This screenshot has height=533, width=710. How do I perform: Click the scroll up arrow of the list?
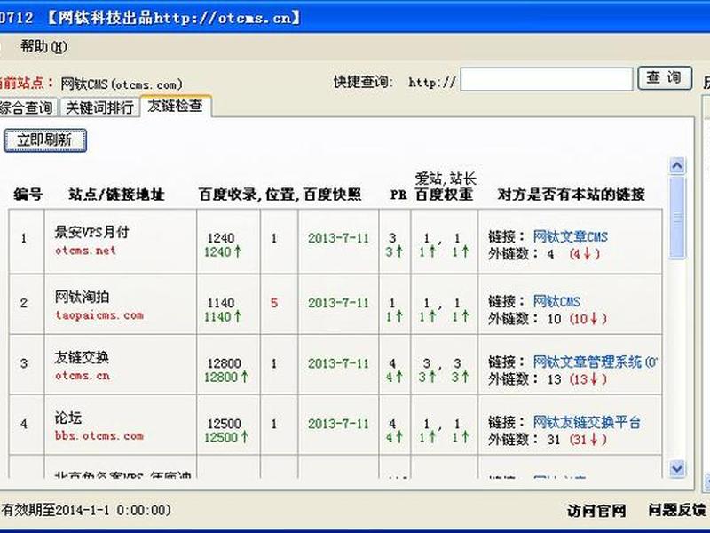tap(677, 166)
